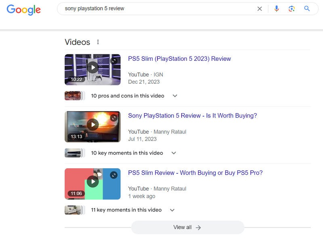Click the Jul 11, 2023 date text
Image resolution: width=323 pixels, height=242 pixels.
click(x=143, y=139)
